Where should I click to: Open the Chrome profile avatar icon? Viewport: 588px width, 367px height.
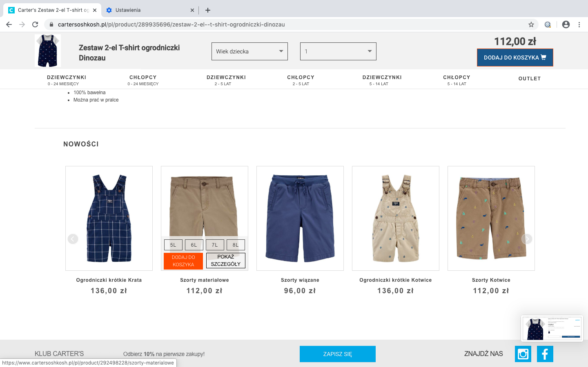point(566,24)
